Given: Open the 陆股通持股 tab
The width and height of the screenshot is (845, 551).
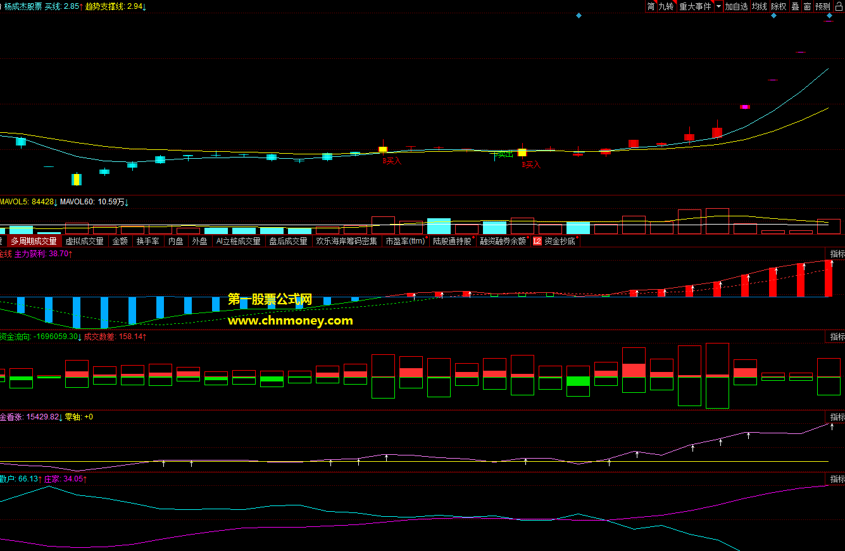Looking at the screenshot, I should tap(453, 241).
